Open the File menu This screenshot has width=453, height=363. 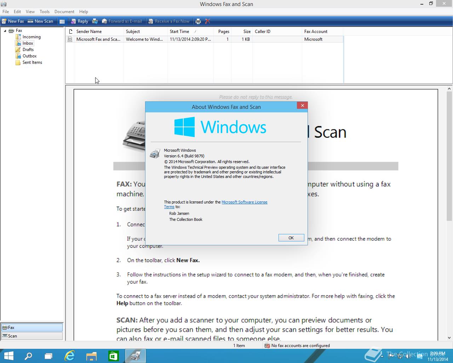[6, 12]
